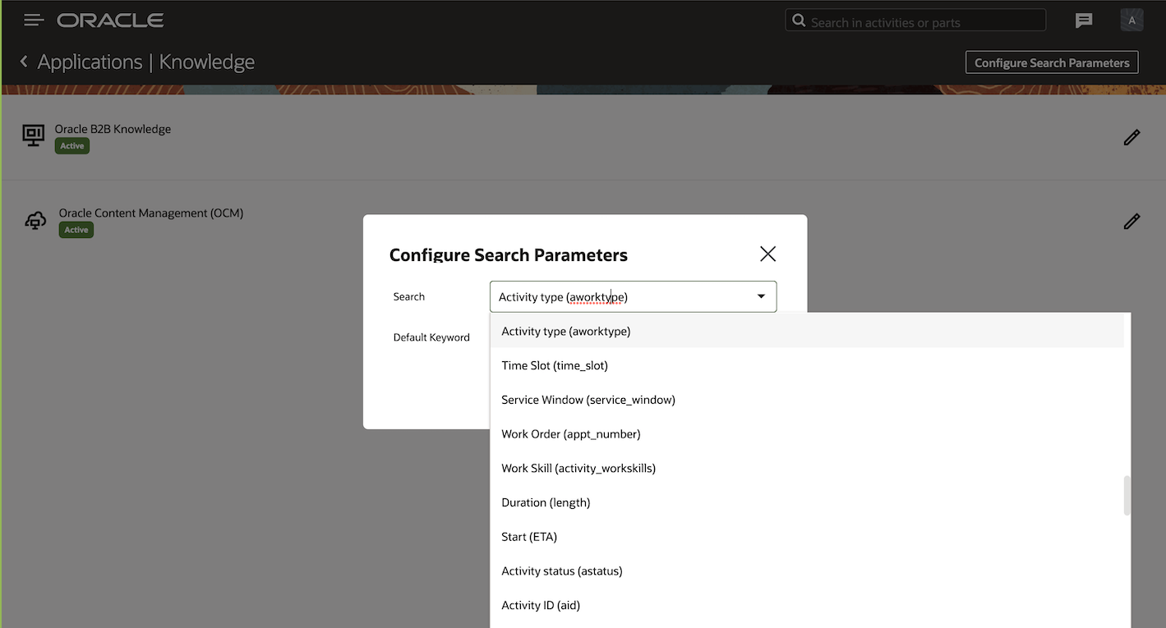Click the Configure Search Parameters button
The width and height of the screenshot is (1166, 628).
tap(1052, 62)
